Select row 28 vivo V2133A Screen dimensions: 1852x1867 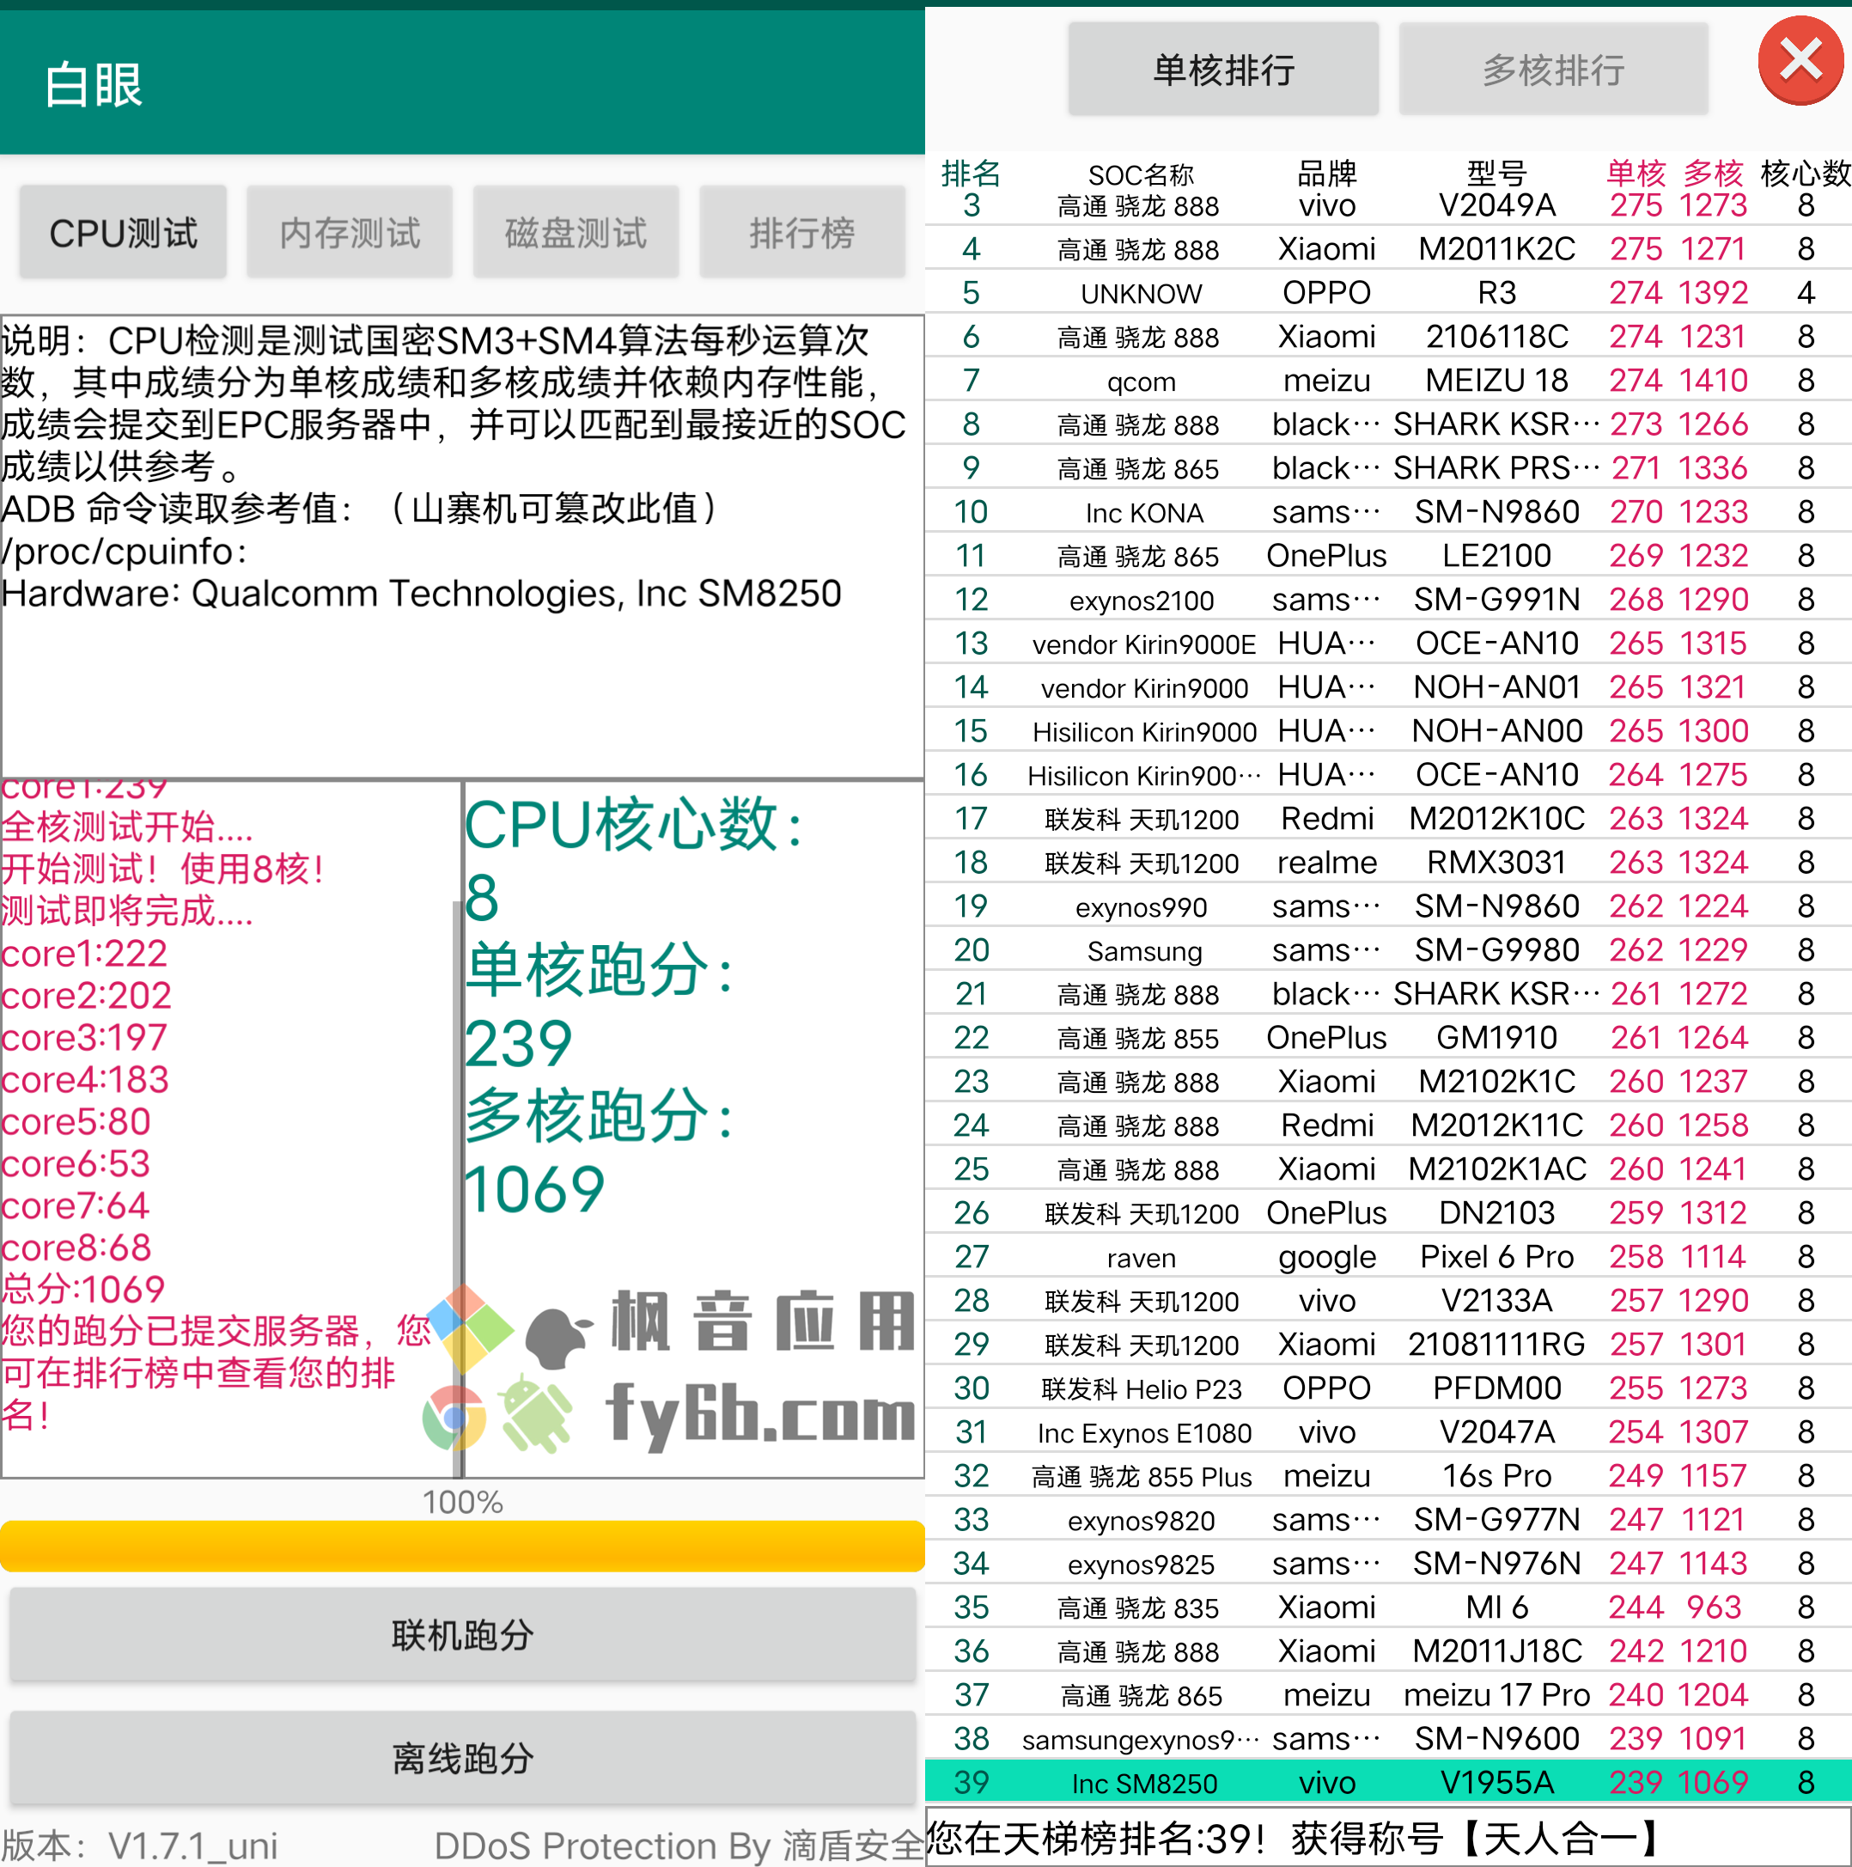coord(1388,1301)
